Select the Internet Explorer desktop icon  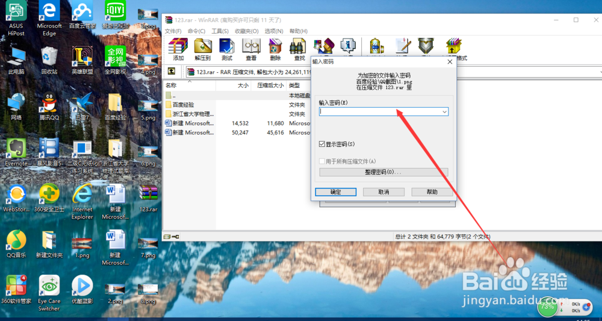[x=82, y=202]
